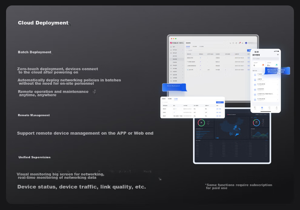Open the last device entry's chevron in phone list
Image resolution: width=300 pixels, height=210 pixels.
click(278, 99)
